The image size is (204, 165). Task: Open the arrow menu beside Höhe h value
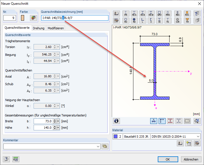(58, 128)
